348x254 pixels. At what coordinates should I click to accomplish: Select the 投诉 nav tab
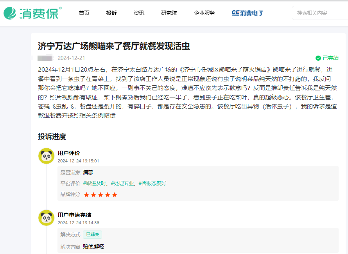pos(111,13)
